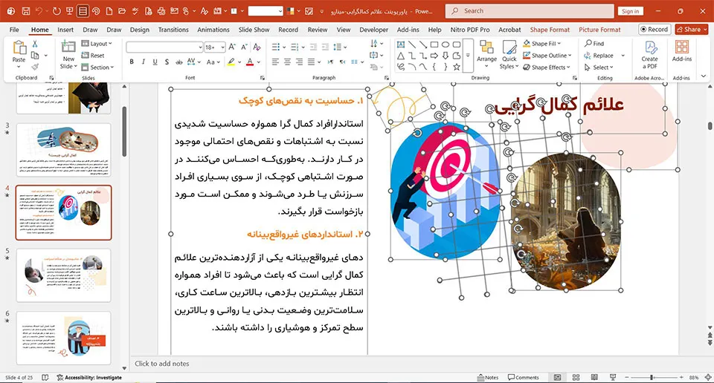Screen dimensions: 714x383
Task: Center align the text
Action: click(x=287, y=62)
